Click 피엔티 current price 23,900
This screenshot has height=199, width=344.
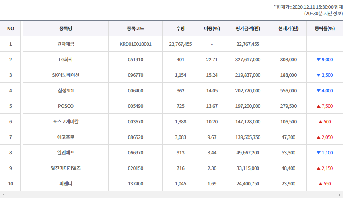pos(288,184)
